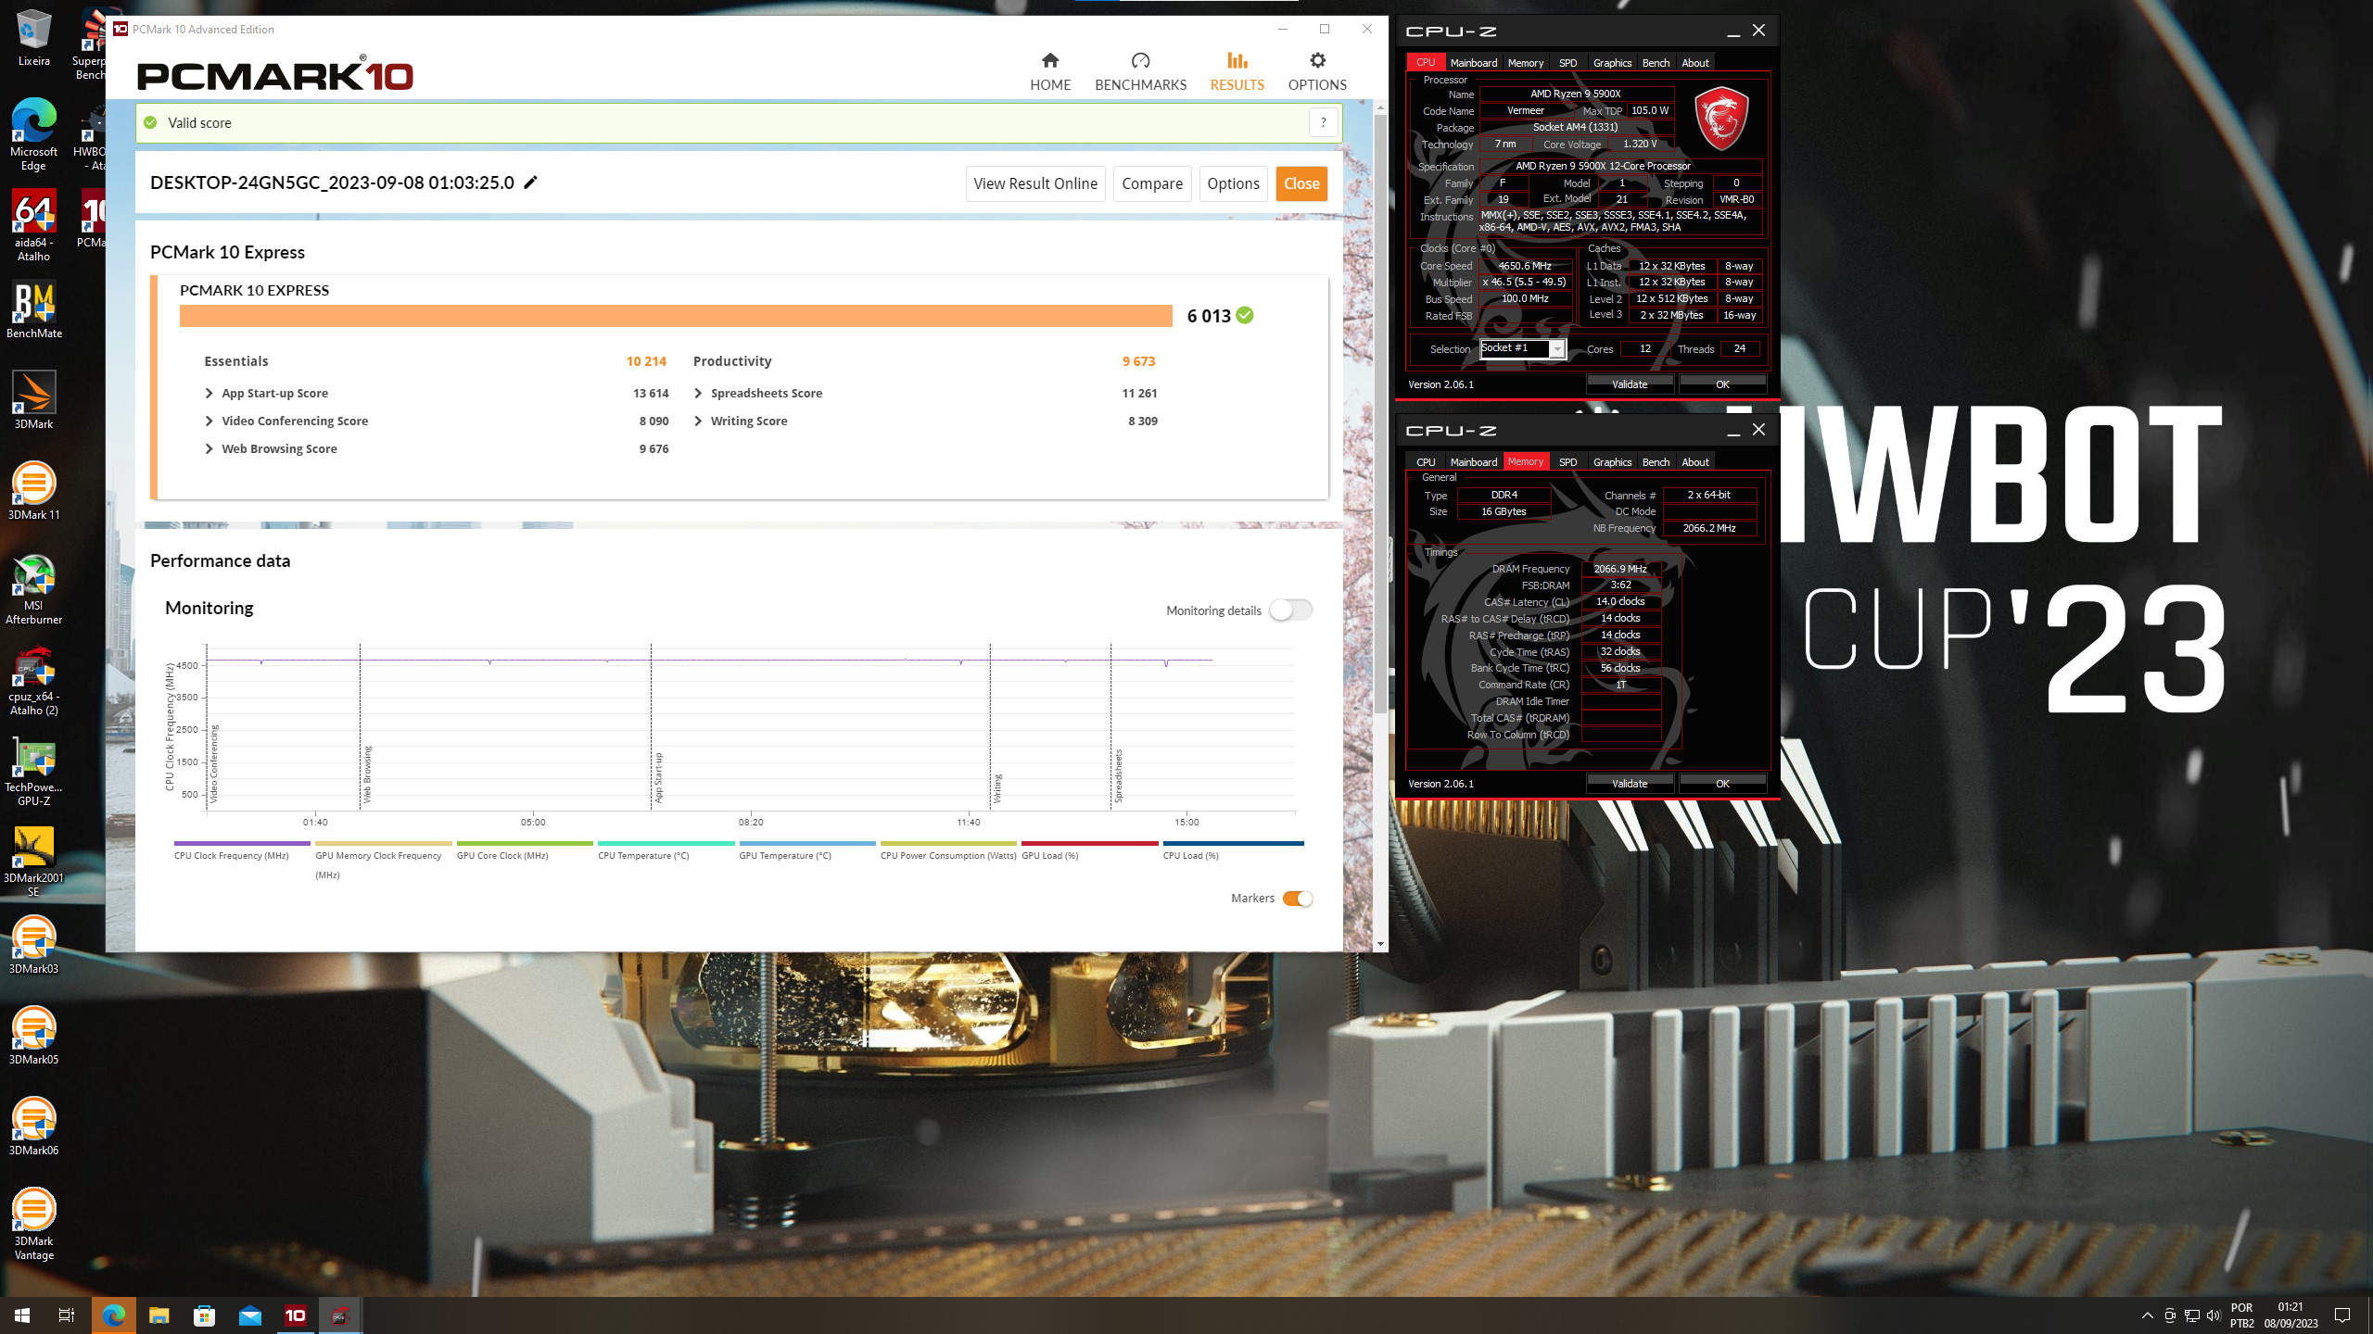Switch to SPD tab in top CPU-Z window
This screenshot has width=2373, height=1334.
1567,63
